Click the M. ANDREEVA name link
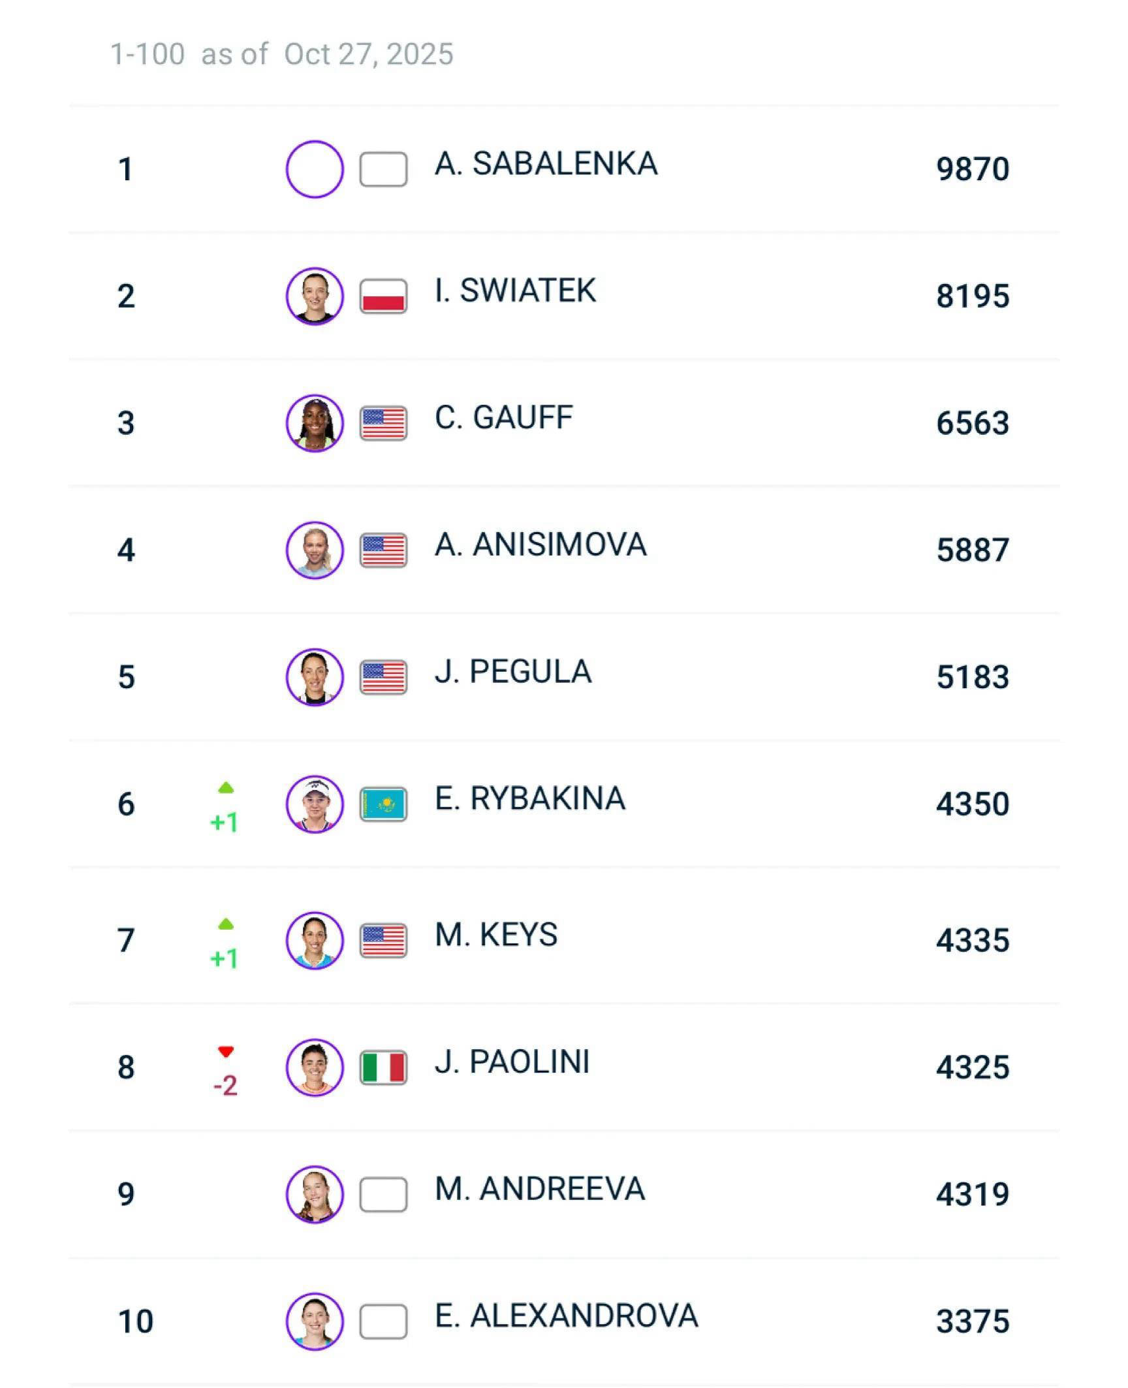 tap(540, 1188)
